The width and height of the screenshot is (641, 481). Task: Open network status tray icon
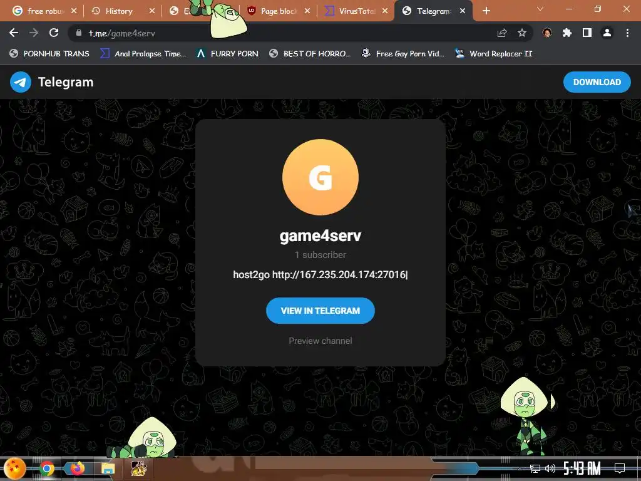[535, 468]
